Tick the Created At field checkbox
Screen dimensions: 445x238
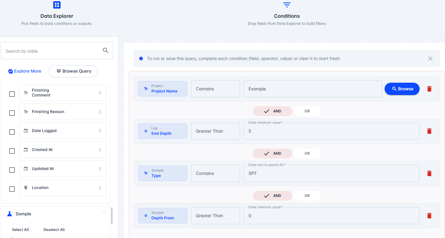pos(12,151)
